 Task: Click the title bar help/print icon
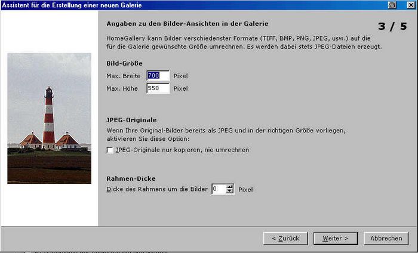[x=392, y=5]
